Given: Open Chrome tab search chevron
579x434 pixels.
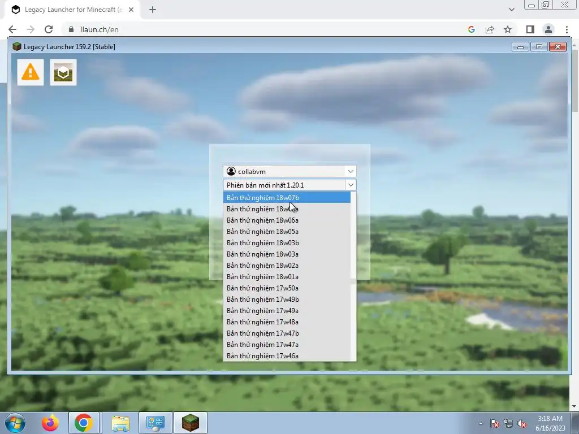Looking at the screenshot, I should click(511, 10).
